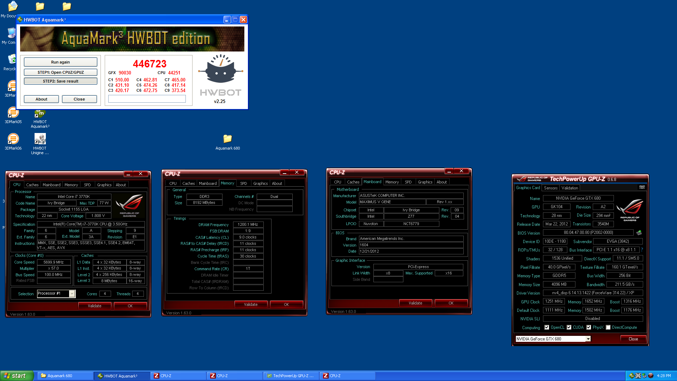Switch to TechPowerUp GPU-Z taskbar item

(291, 376)
